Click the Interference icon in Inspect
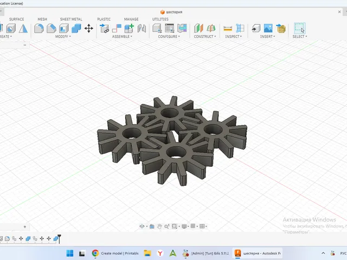347x260 pixels. tap(240, 28)
